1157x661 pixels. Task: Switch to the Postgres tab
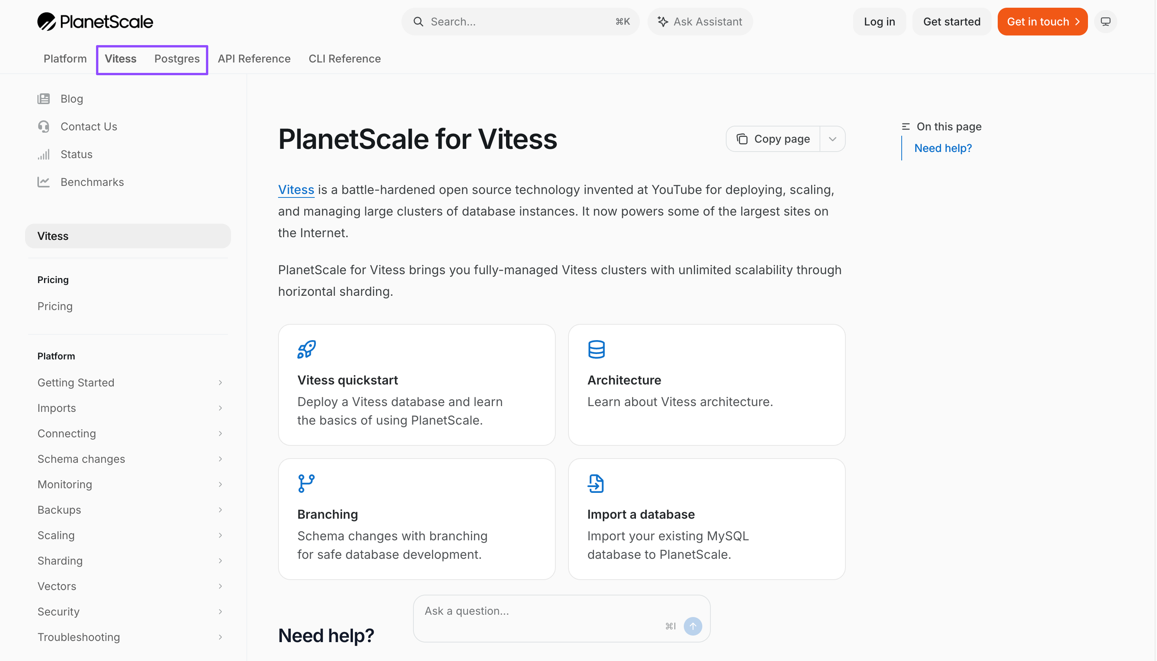coord(177,59)
